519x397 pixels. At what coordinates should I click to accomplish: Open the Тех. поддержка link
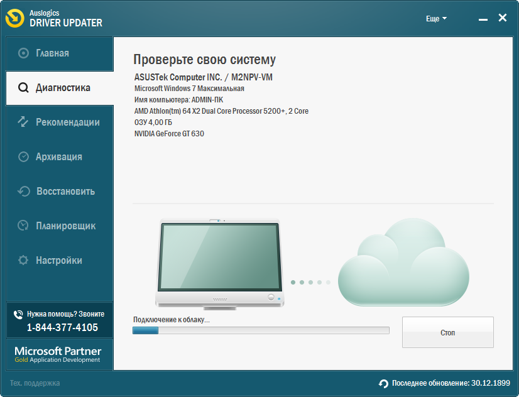pos(35,383)
